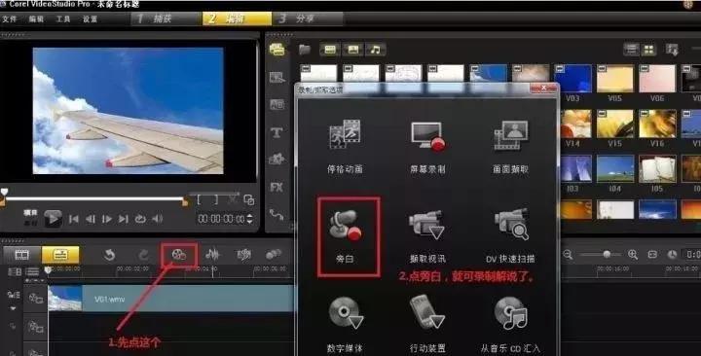701x356 pixels.
Task: Open the 文件 menu
Action: pos(10,19)
